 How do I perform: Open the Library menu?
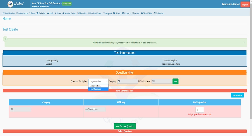click(126, 13)
